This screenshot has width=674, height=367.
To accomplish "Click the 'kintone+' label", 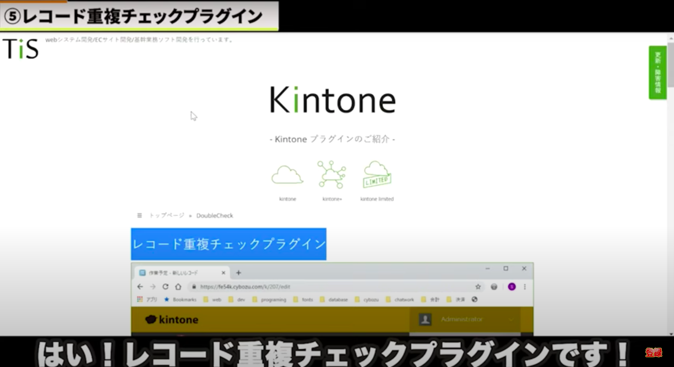I will [332, 199].
